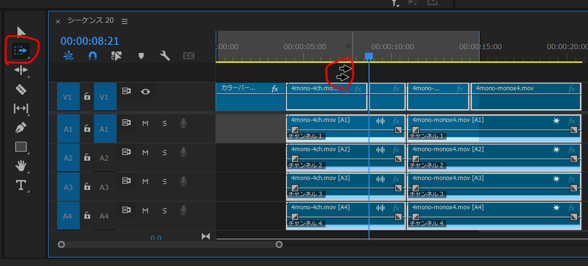Toggle V1 sync lock

[126, 91]
